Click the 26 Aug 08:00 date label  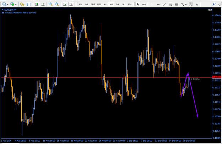point(105,140)
